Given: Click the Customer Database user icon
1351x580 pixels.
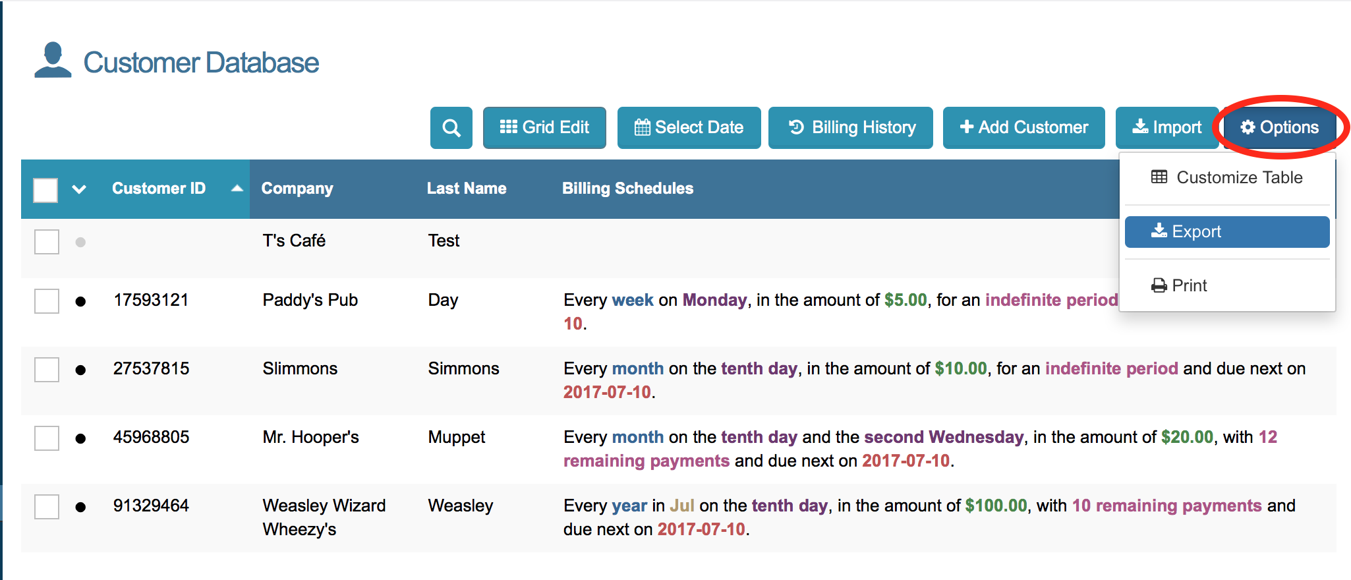Looking at the screenshot, I should pyautogui.click(x=53, y=61).
